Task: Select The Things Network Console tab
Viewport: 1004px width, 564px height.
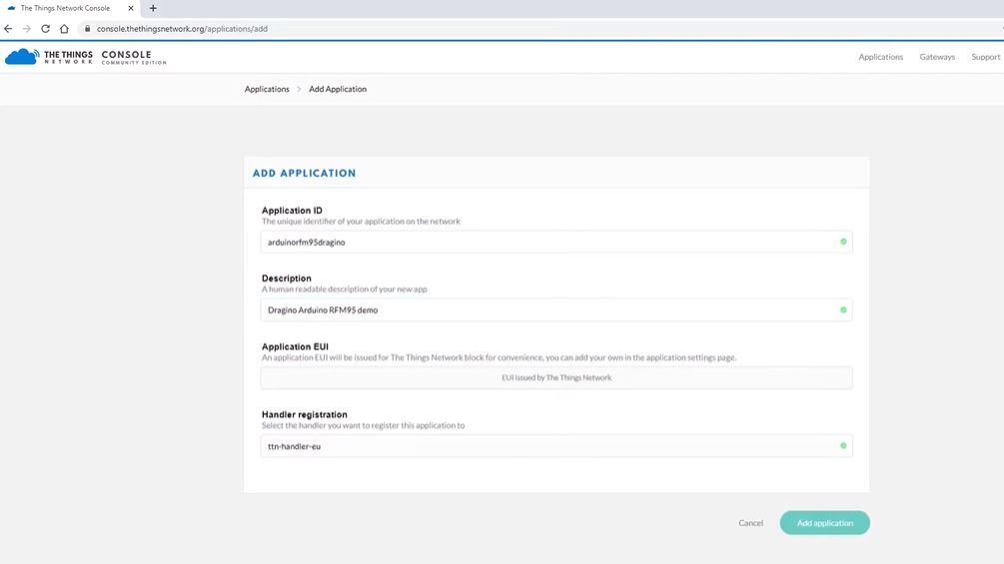Action: pos(65,8)
